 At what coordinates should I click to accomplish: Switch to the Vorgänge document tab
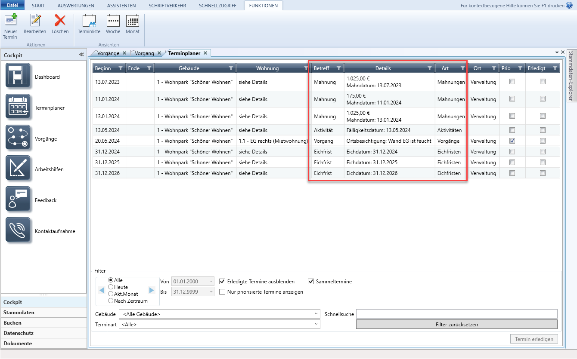(x=108, y=53)
